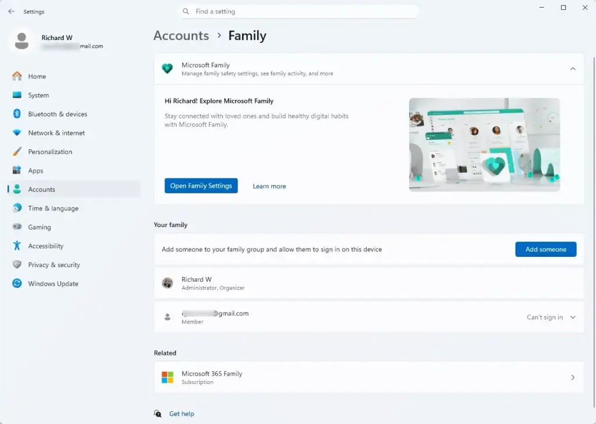Click Open Family Settings button
Image resolution: width=596 pixels, height=424 pixels.
201,185
